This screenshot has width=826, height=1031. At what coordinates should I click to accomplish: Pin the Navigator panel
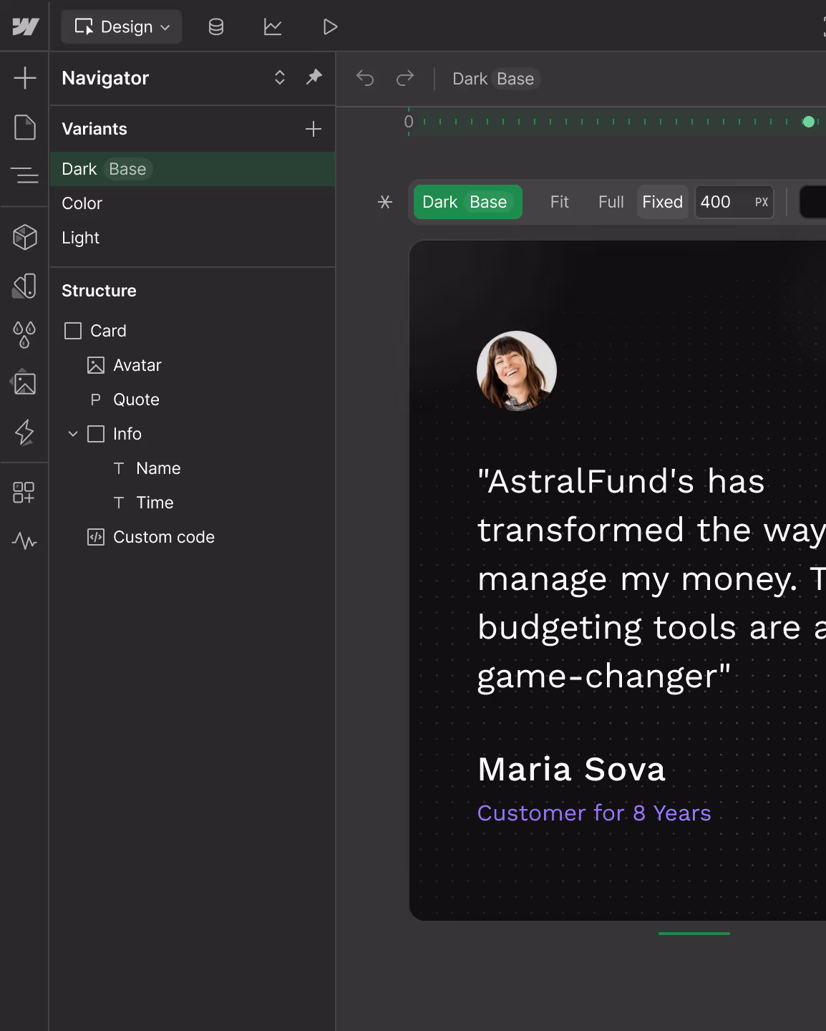coord(314,77)
